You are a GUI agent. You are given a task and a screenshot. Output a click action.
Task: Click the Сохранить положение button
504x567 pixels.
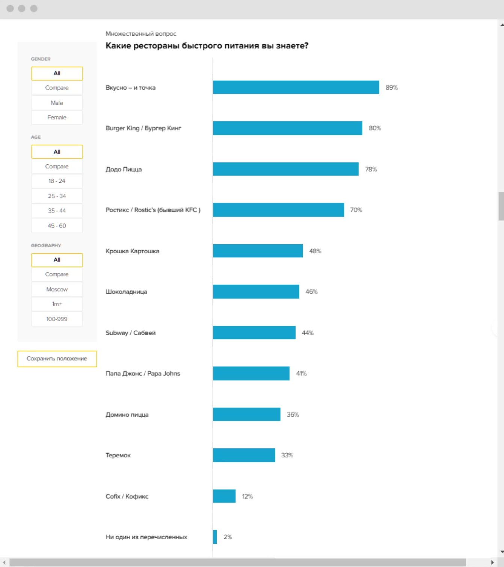[x=57, y=359]
